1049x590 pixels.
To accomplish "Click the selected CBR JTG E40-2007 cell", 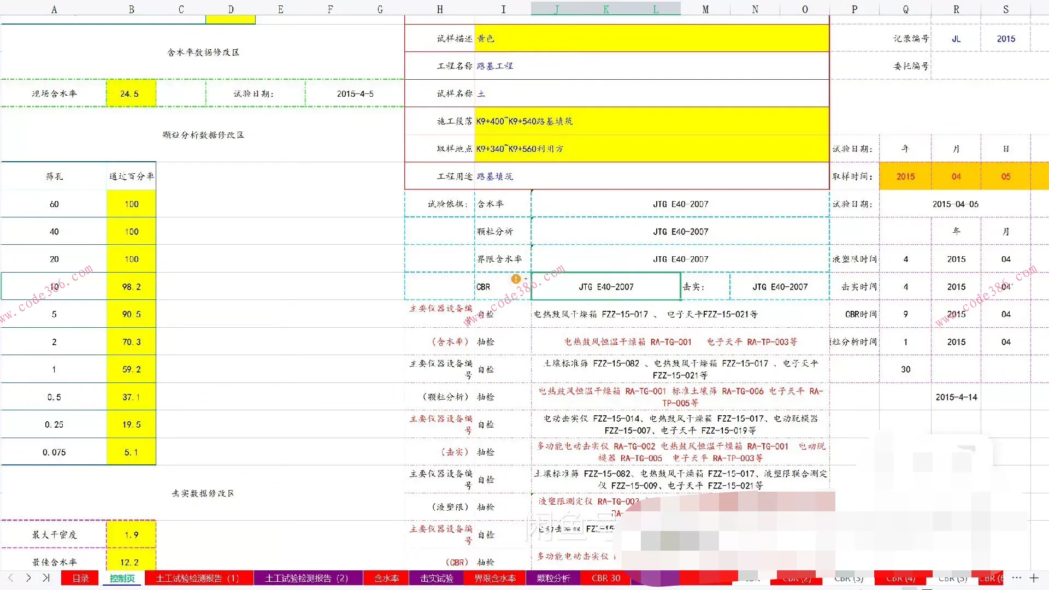I will pyautogui.click(x=605, y=287).
